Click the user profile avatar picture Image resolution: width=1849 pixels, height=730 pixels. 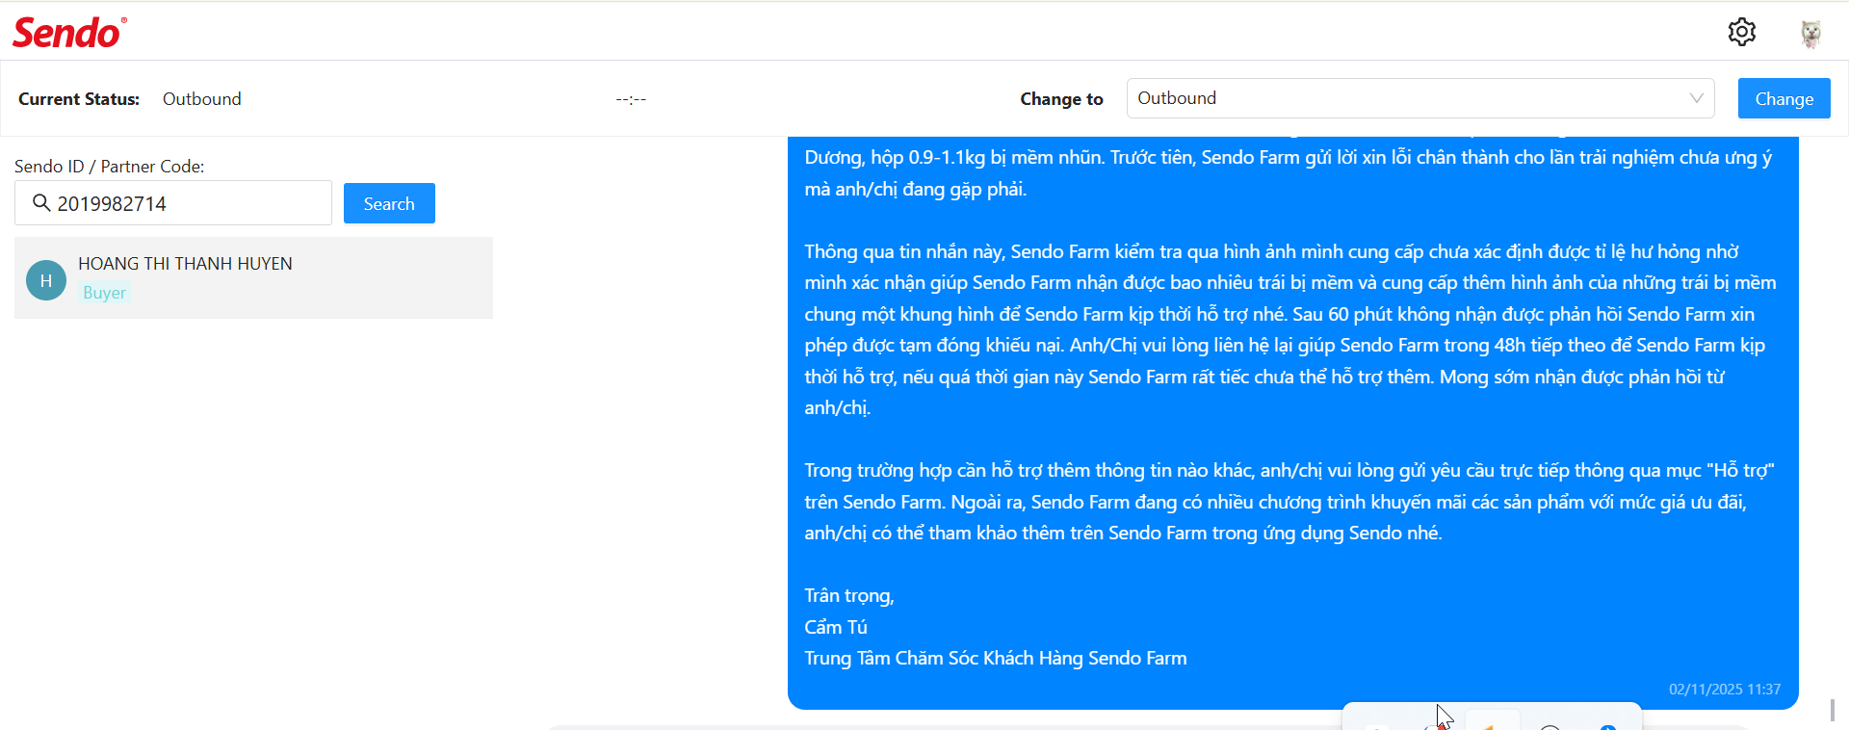point(1810,33)
